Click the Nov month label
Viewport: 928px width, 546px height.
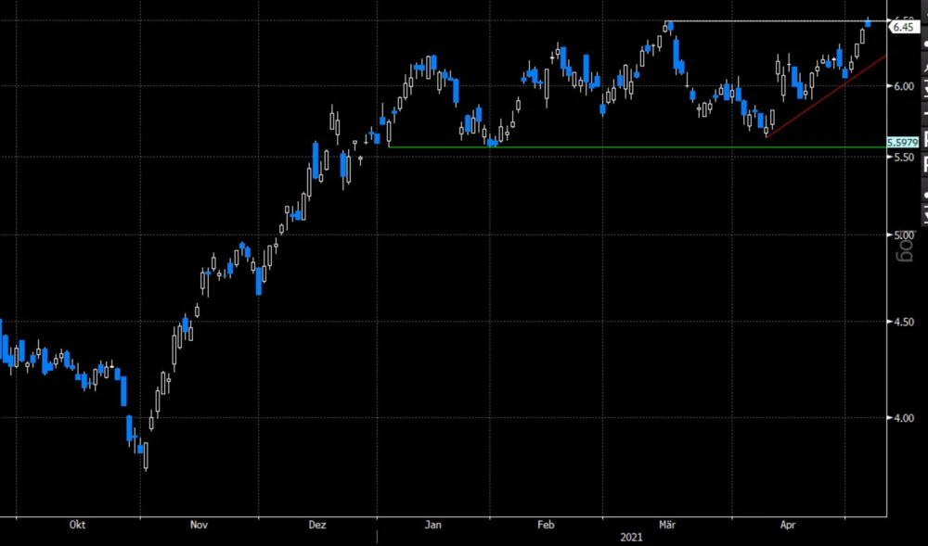(x=198, y=525)
